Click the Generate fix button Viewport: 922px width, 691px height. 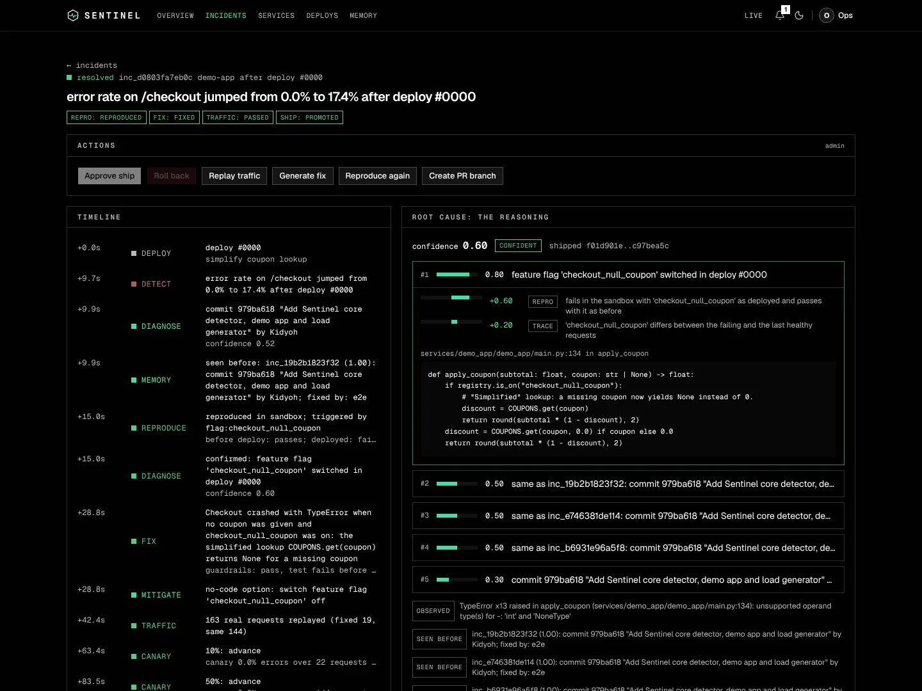[303, 176]
